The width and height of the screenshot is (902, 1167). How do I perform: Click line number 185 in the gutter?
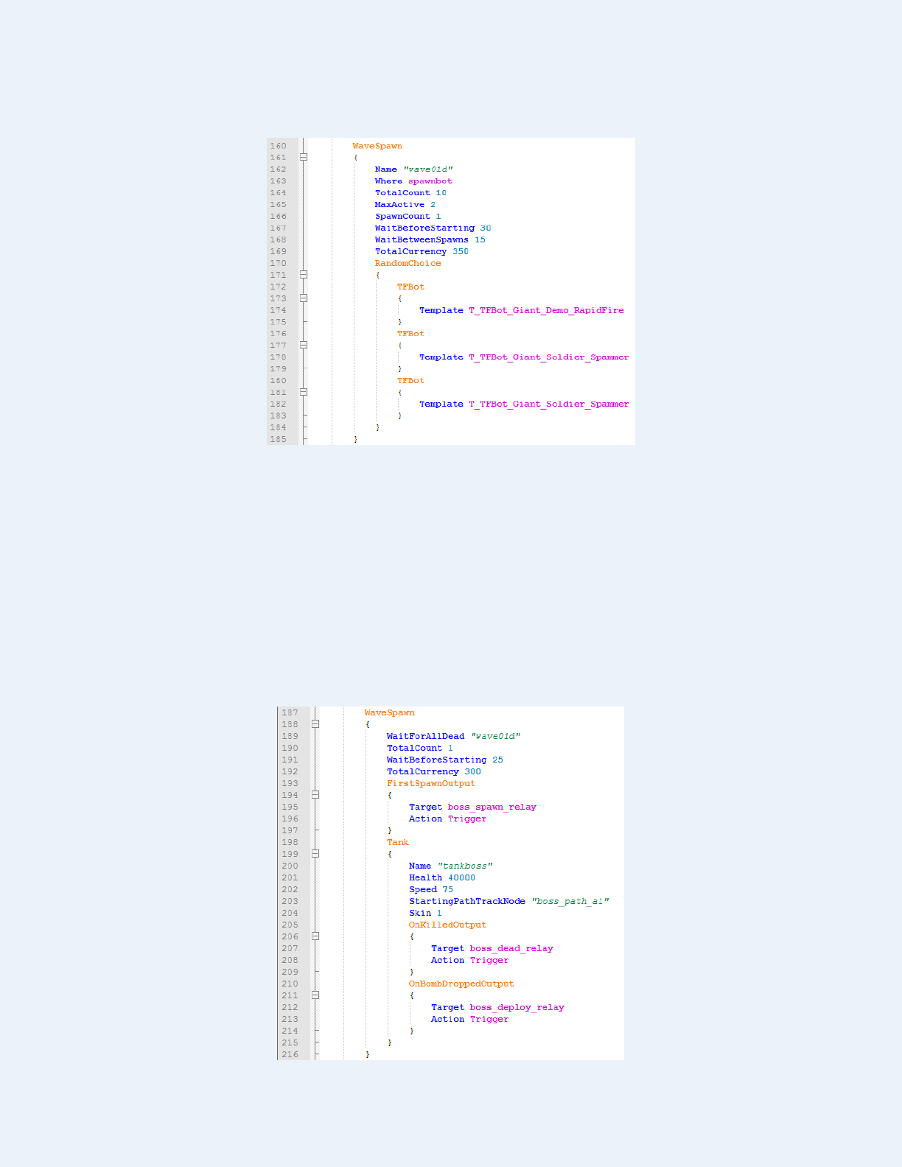point(278,439)
